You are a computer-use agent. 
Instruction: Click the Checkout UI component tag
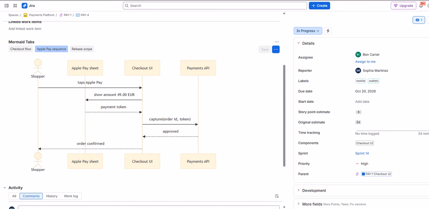(x=365, y=143)
